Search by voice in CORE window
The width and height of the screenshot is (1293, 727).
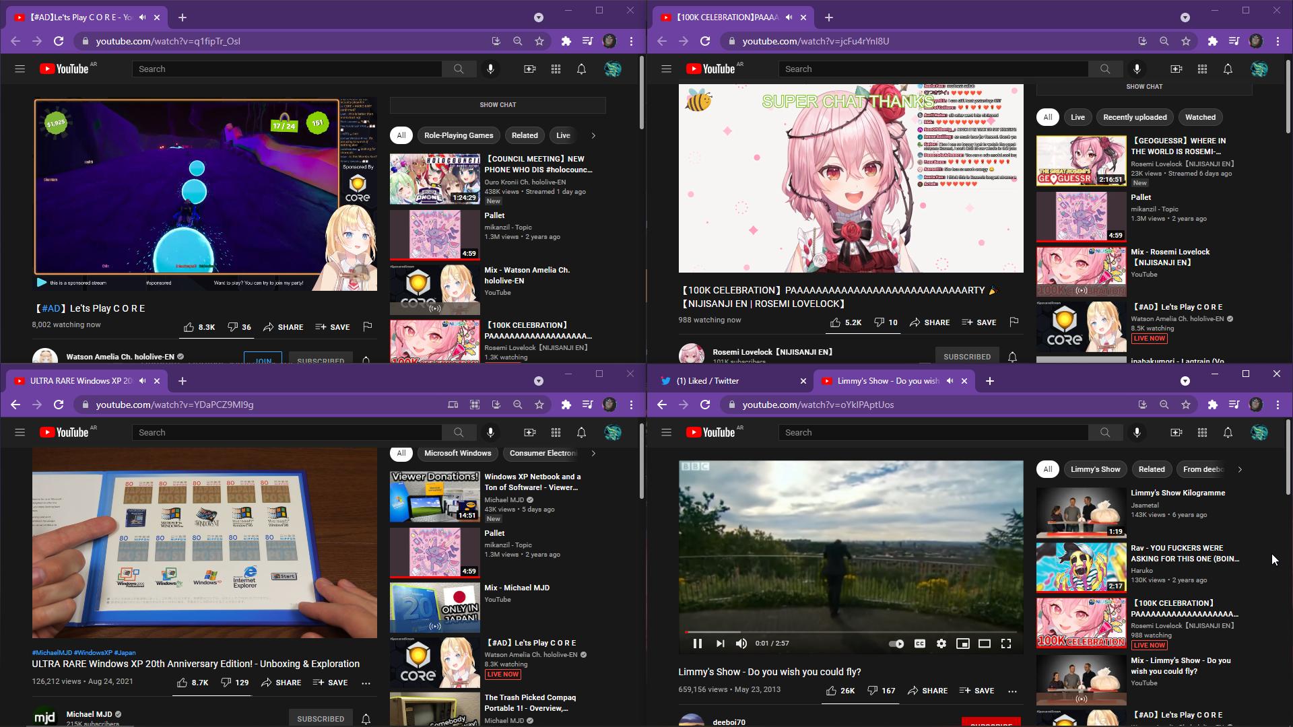pos(490,69)
